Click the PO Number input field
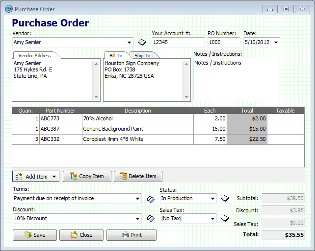The width and height of the screenshot is (315, 251). pos(224,43)
